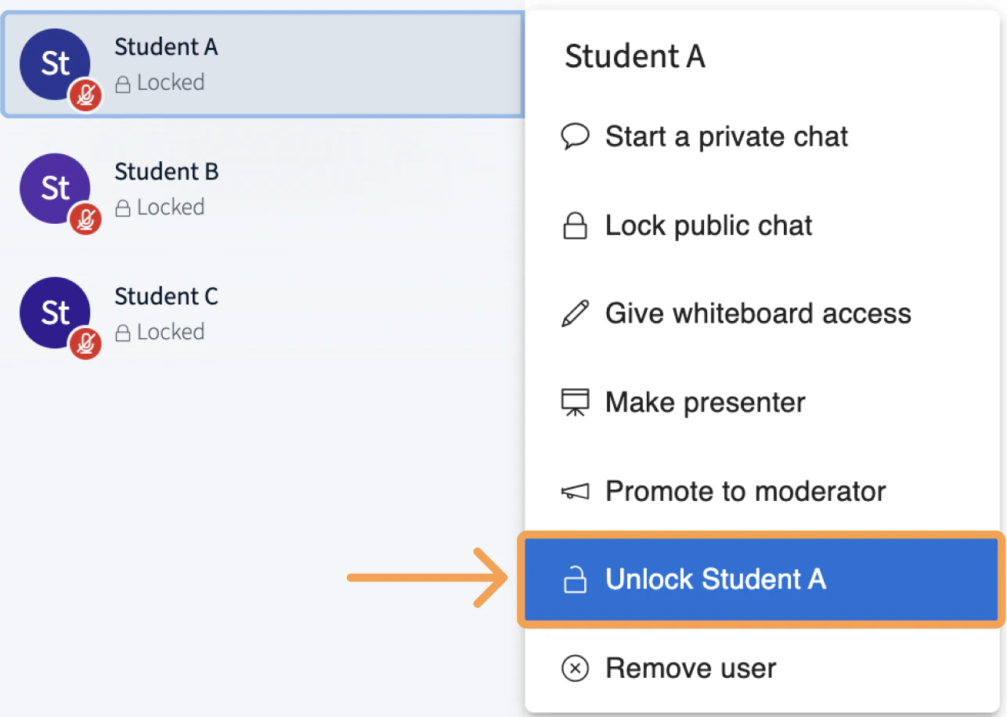Click the megaphone Promote to moderator icon

[576, 492]
